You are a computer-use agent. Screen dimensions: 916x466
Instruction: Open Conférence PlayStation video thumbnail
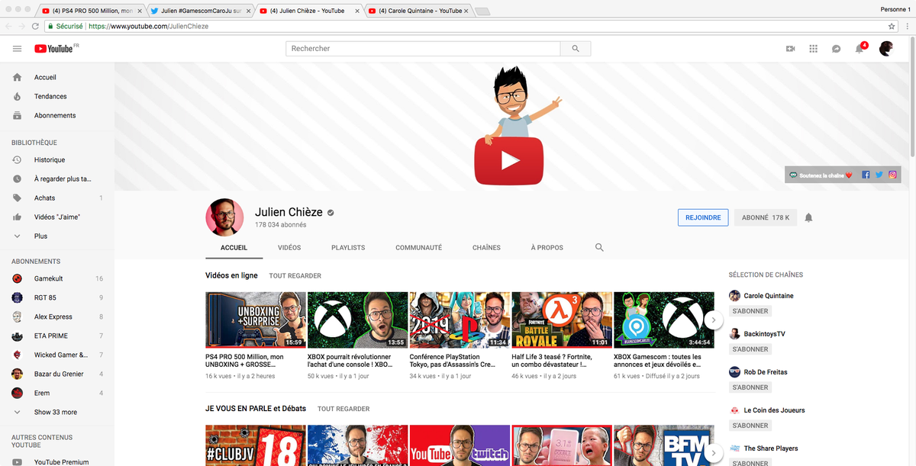[460, 320]
